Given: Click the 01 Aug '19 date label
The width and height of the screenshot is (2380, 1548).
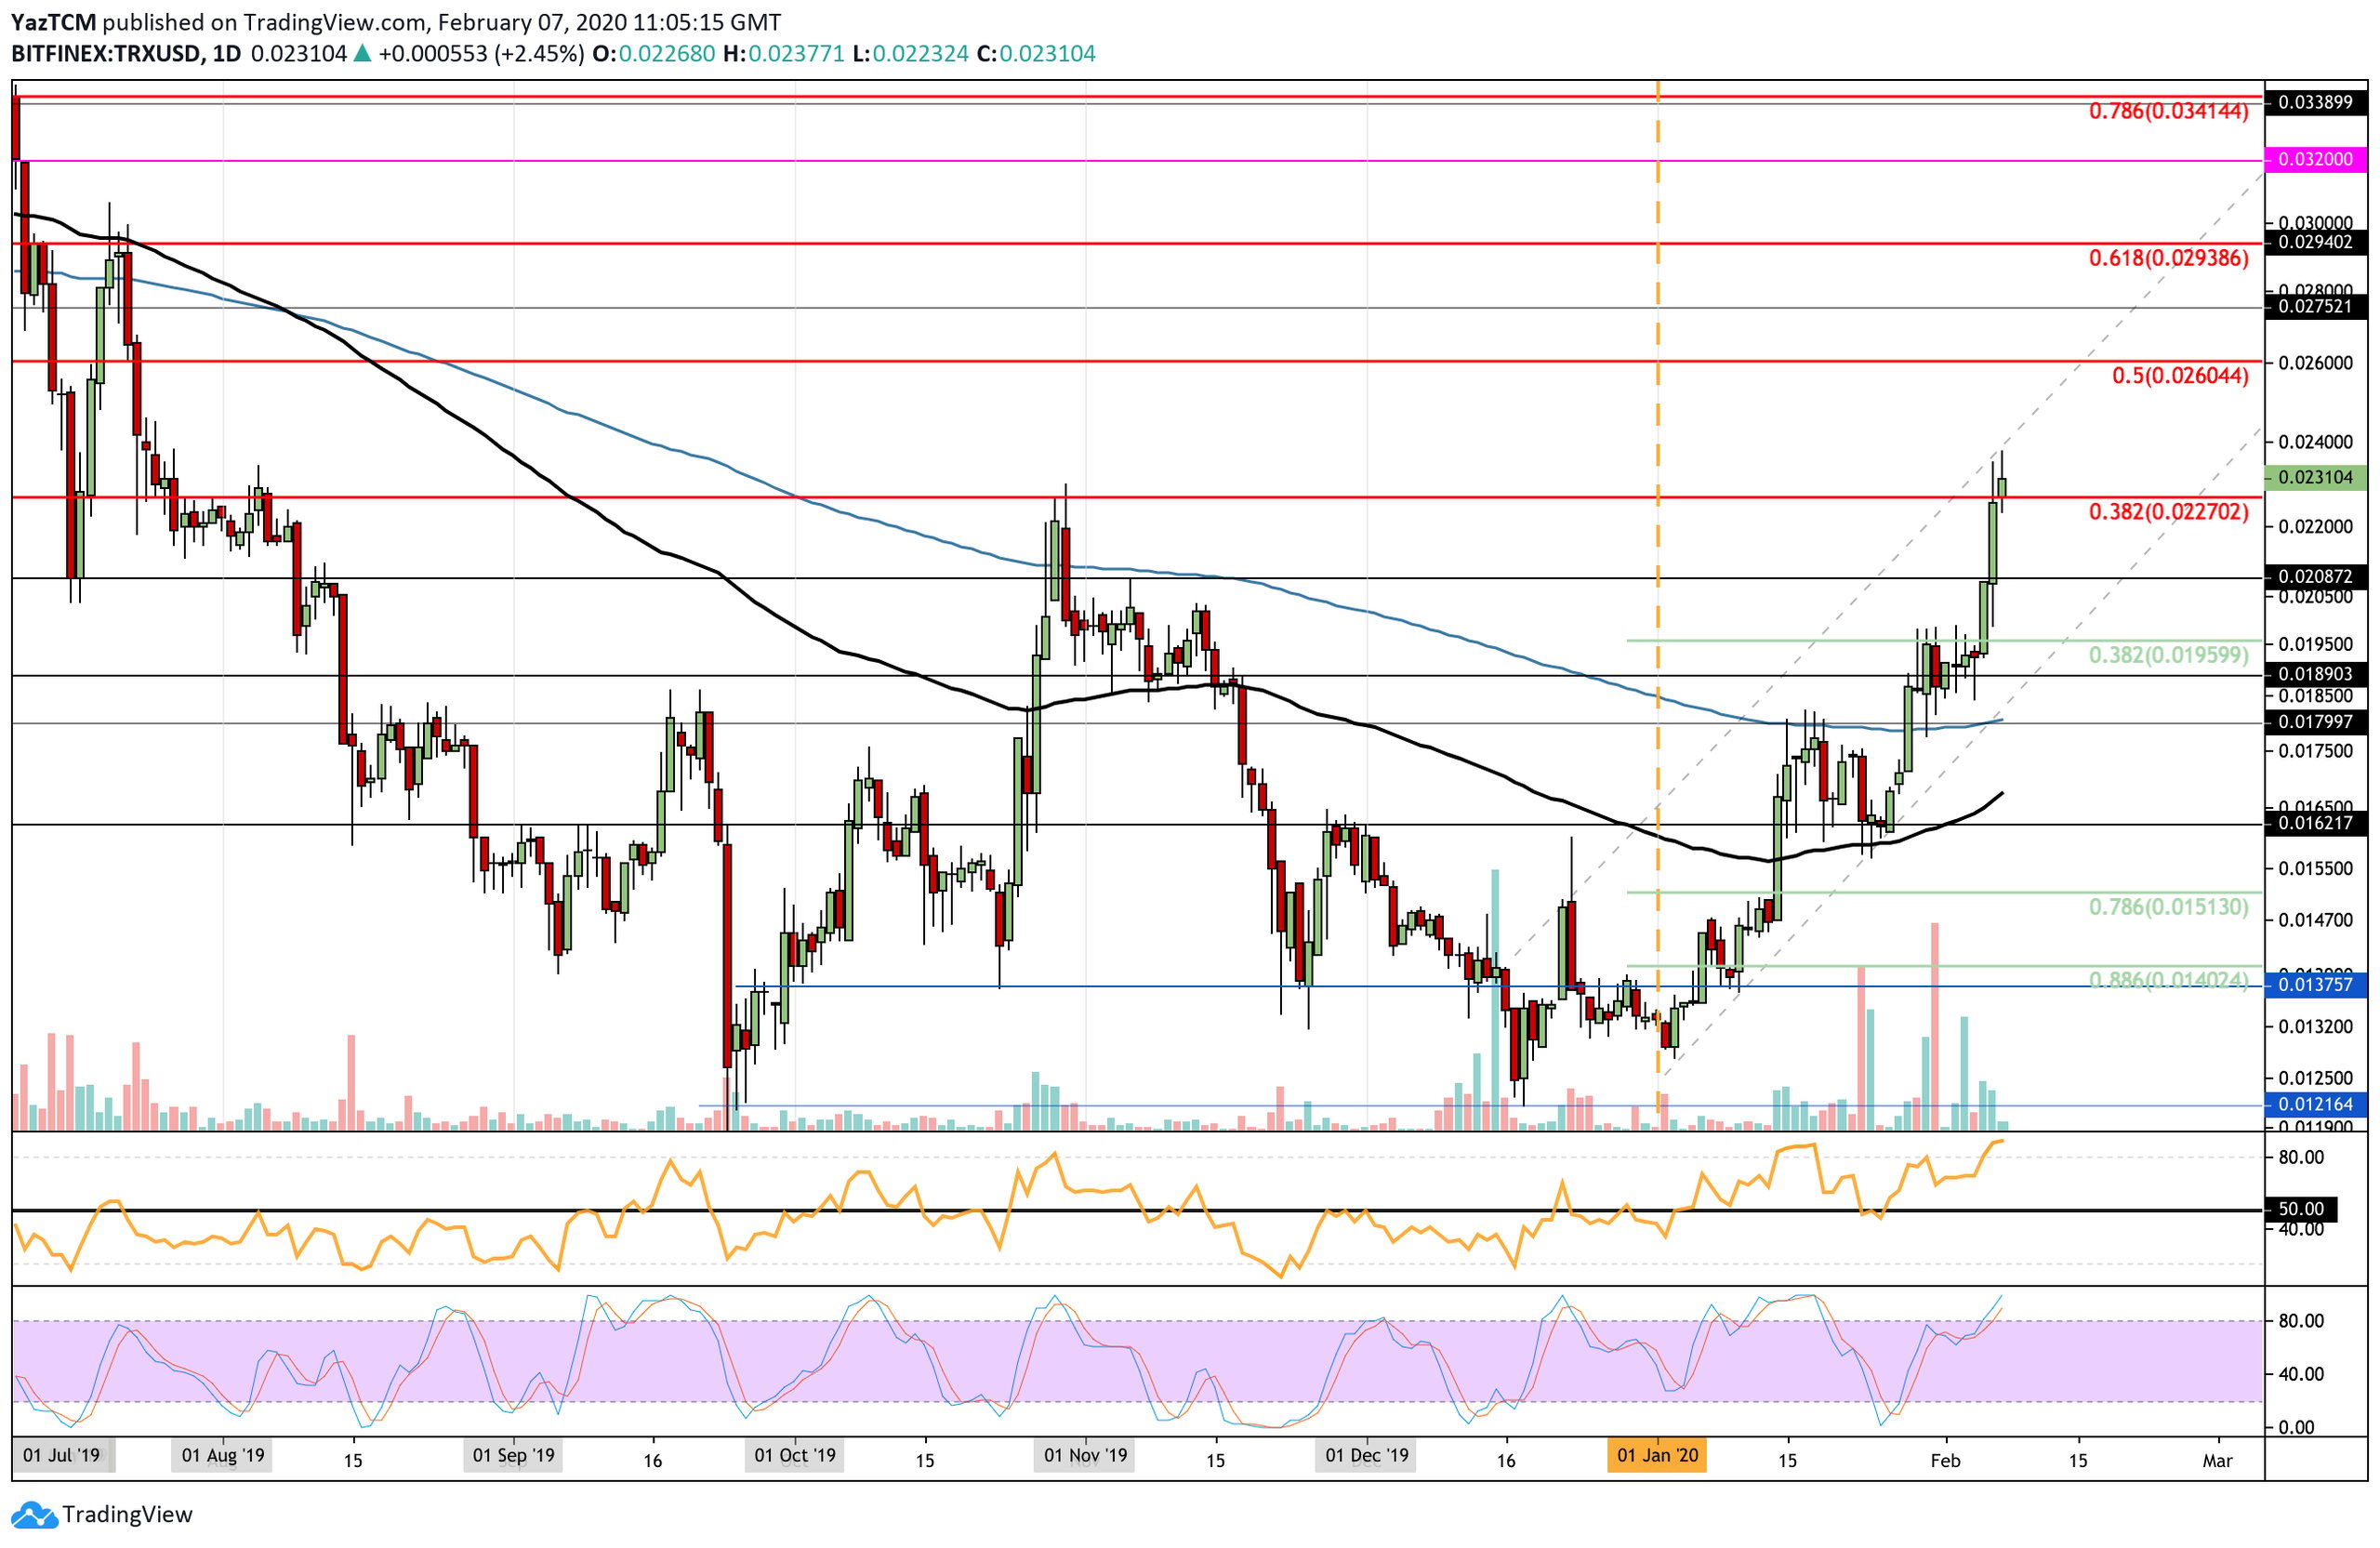Looking at the screenshot, I should pos(223,1457).
